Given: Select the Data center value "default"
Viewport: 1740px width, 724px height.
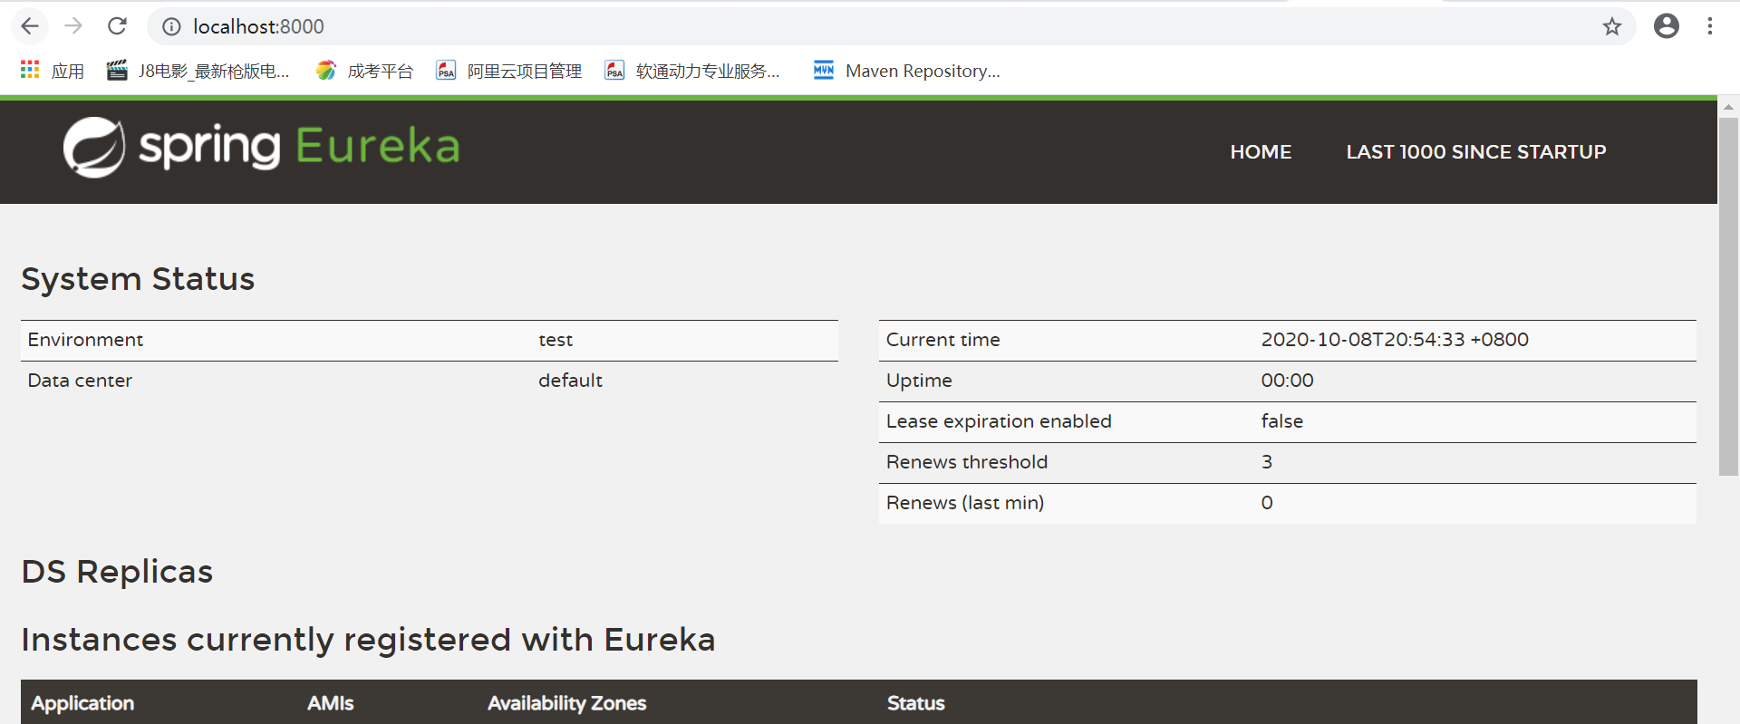Looking at the screenshot, I should (x=570, y=381).
